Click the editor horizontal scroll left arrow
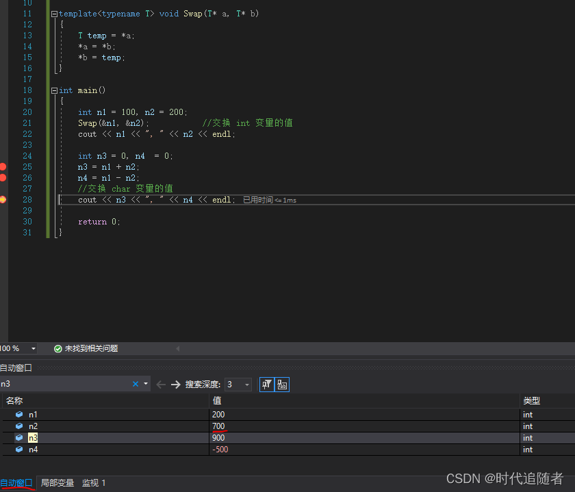Image resolution: width=575 pixels, height=492 pixels. pos(178,349)
